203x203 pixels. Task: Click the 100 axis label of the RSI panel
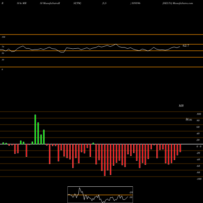4,37
